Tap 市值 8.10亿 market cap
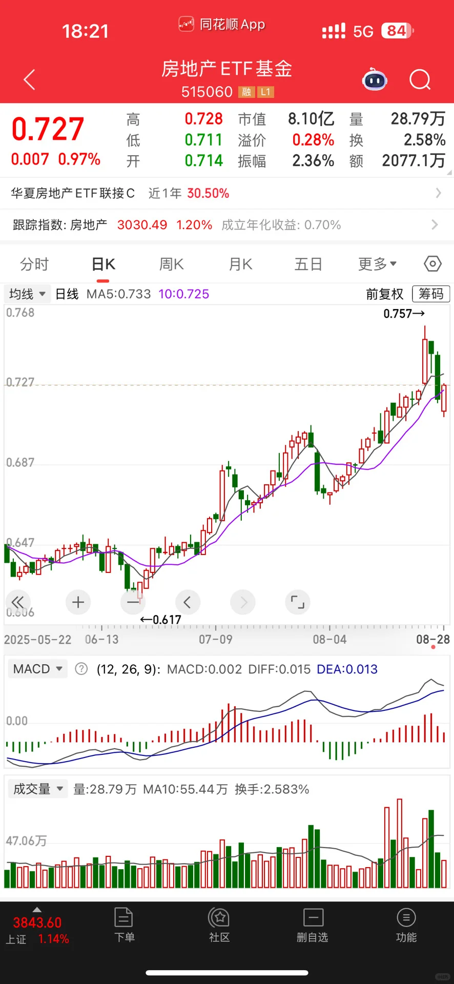454x984 pixels. 286,119
